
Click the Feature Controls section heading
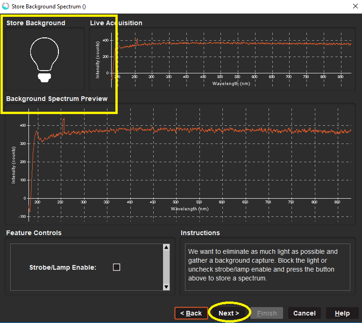(x=34, y=233)
